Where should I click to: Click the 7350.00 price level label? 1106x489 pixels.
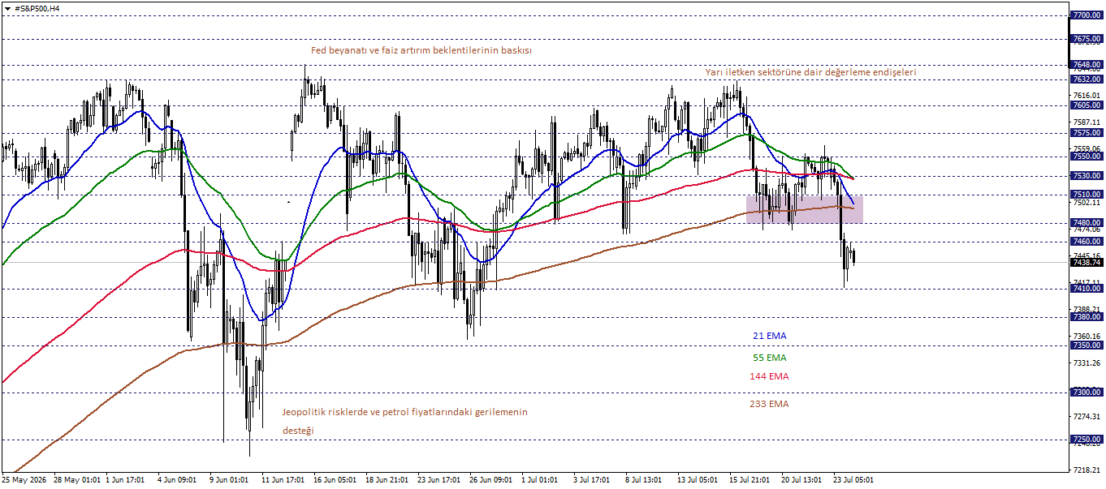[1087, 345]
